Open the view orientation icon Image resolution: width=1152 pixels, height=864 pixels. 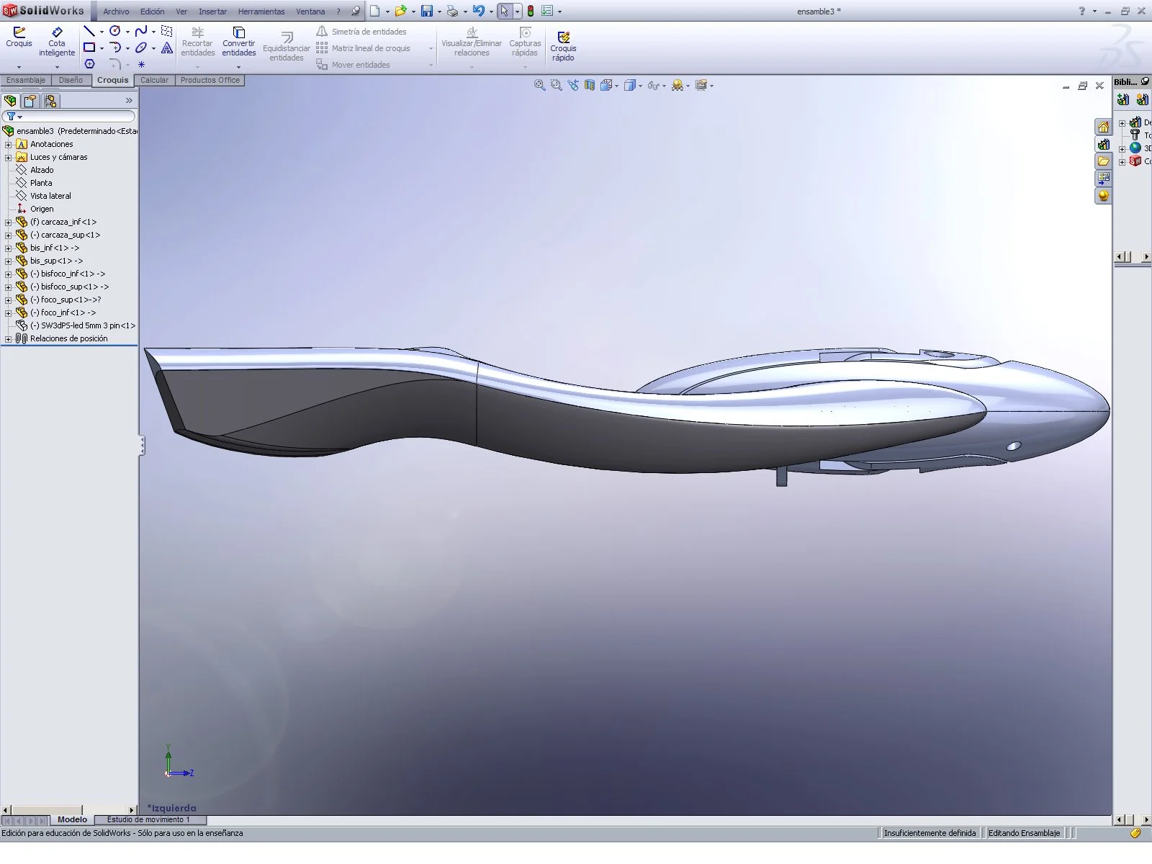[607, 85]
